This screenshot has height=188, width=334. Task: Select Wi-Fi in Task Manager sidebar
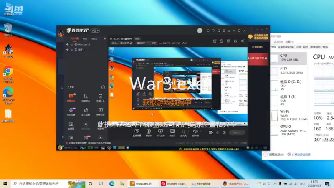click(288, 115)
